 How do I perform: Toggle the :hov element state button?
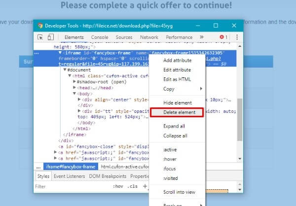(118, 186)
